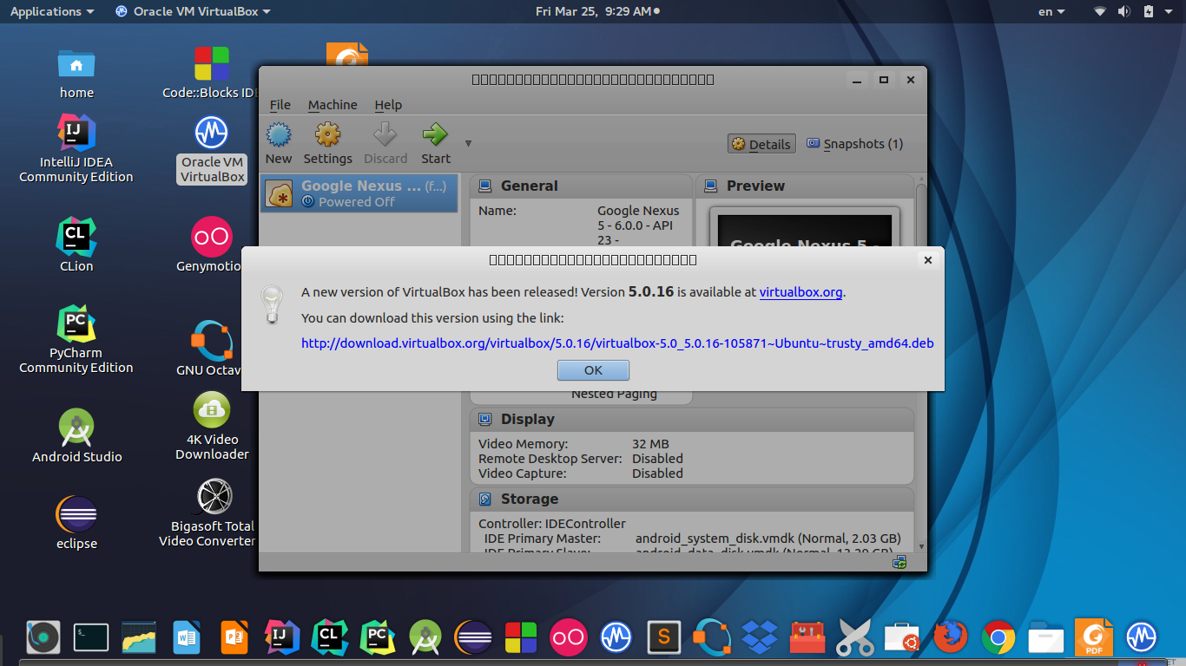Open the Code::Blocks IDE desktop icon
The height and width of the screenshot is (666, 1186).
(x=212, y=73)
